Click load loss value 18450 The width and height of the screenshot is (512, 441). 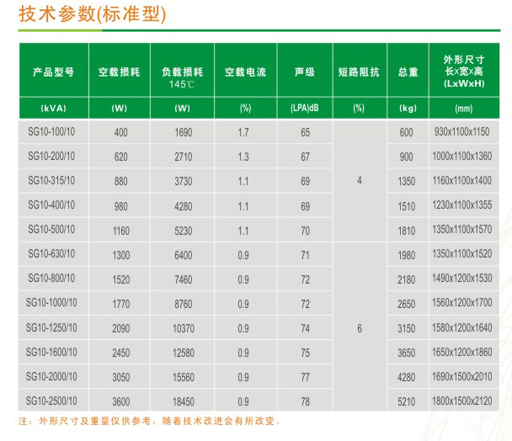click(184, 401)
